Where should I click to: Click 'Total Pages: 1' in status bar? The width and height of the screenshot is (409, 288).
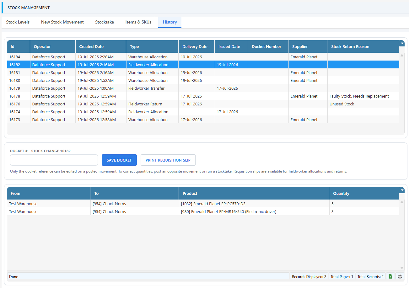[x=342, y=276]
